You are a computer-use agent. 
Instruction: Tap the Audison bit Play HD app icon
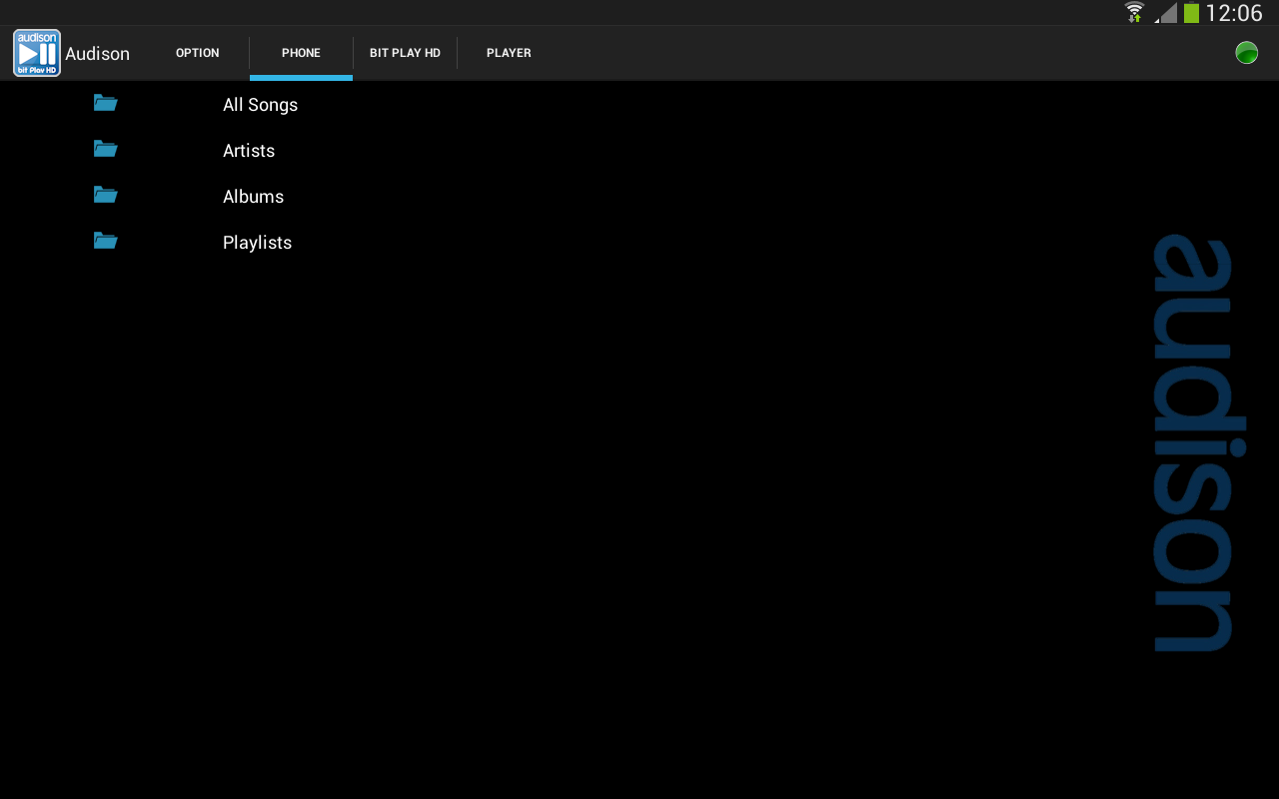coord(37,53)
